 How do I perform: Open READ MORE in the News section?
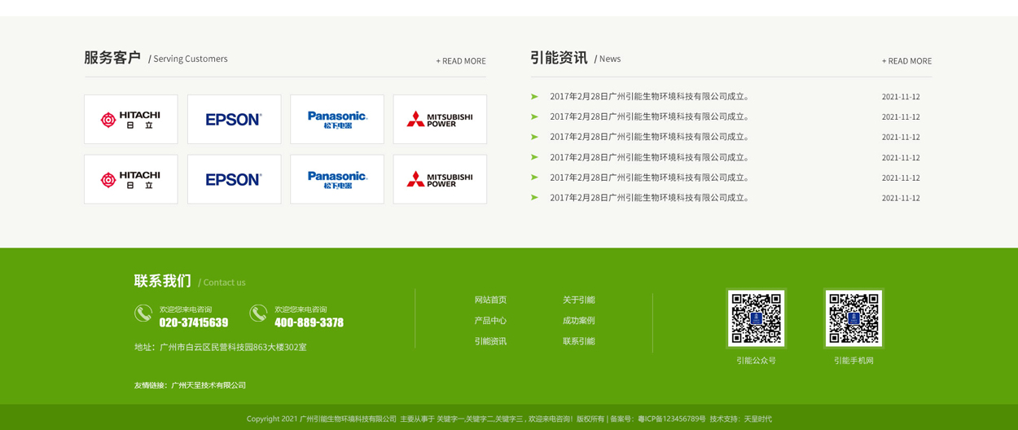[906, 61]
